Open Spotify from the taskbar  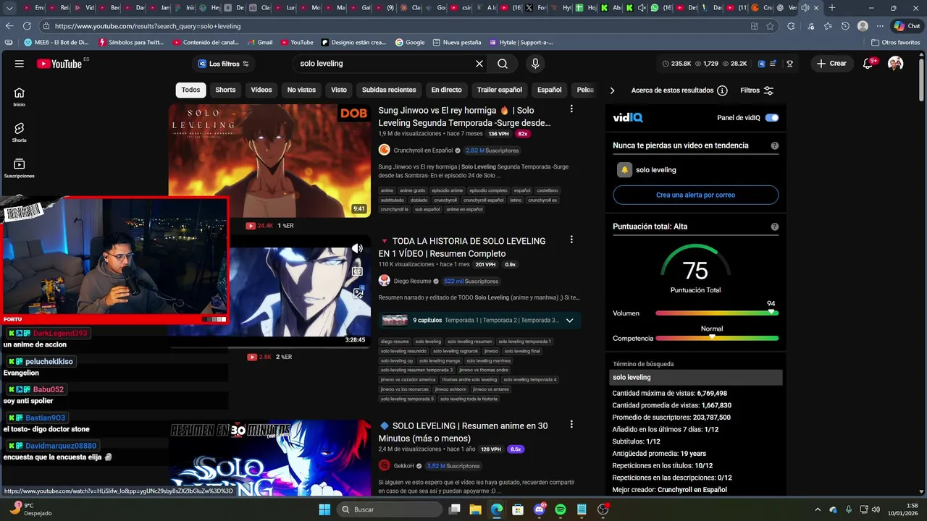[560, 509]
